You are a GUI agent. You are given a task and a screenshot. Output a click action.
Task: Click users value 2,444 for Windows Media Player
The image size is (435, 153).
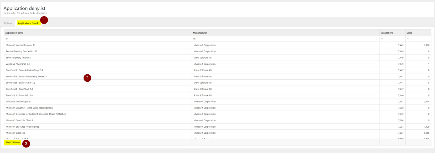[x=427, y=102]
